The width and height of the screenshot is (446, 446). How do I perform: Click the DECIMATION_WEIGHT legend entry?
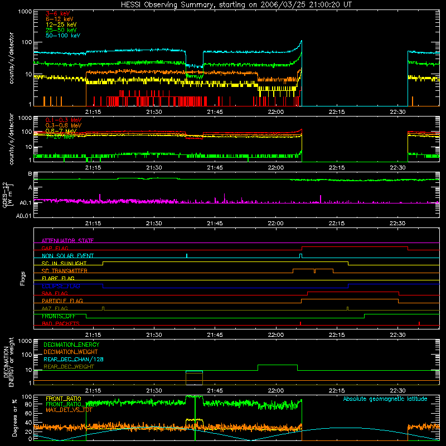pos(71,352)
